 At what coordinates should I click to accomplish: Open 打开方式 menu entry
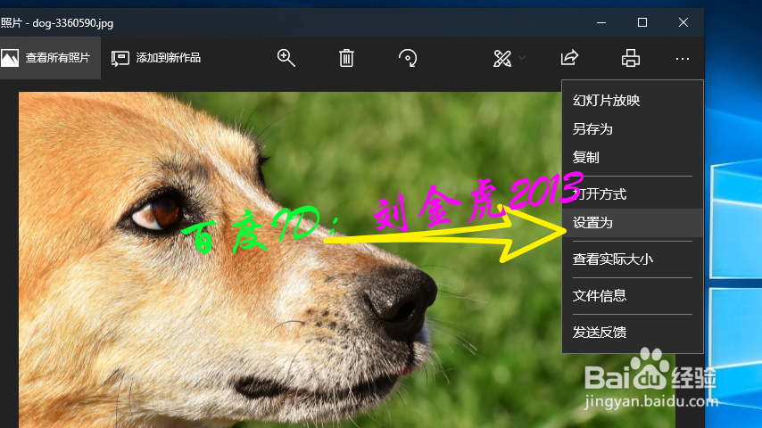[633, 194]
